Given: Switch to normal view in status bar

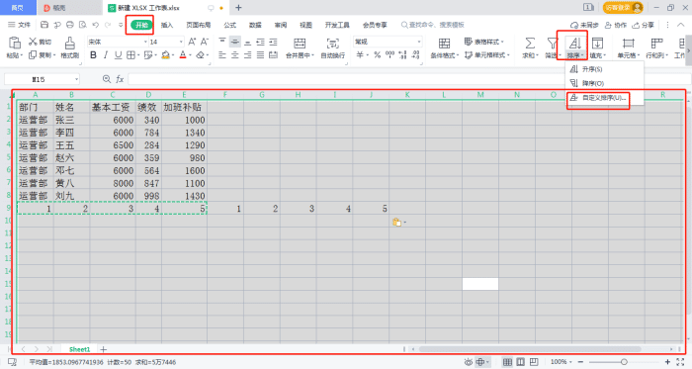Looking at the screenshot, I should click(x=507, y=362).
